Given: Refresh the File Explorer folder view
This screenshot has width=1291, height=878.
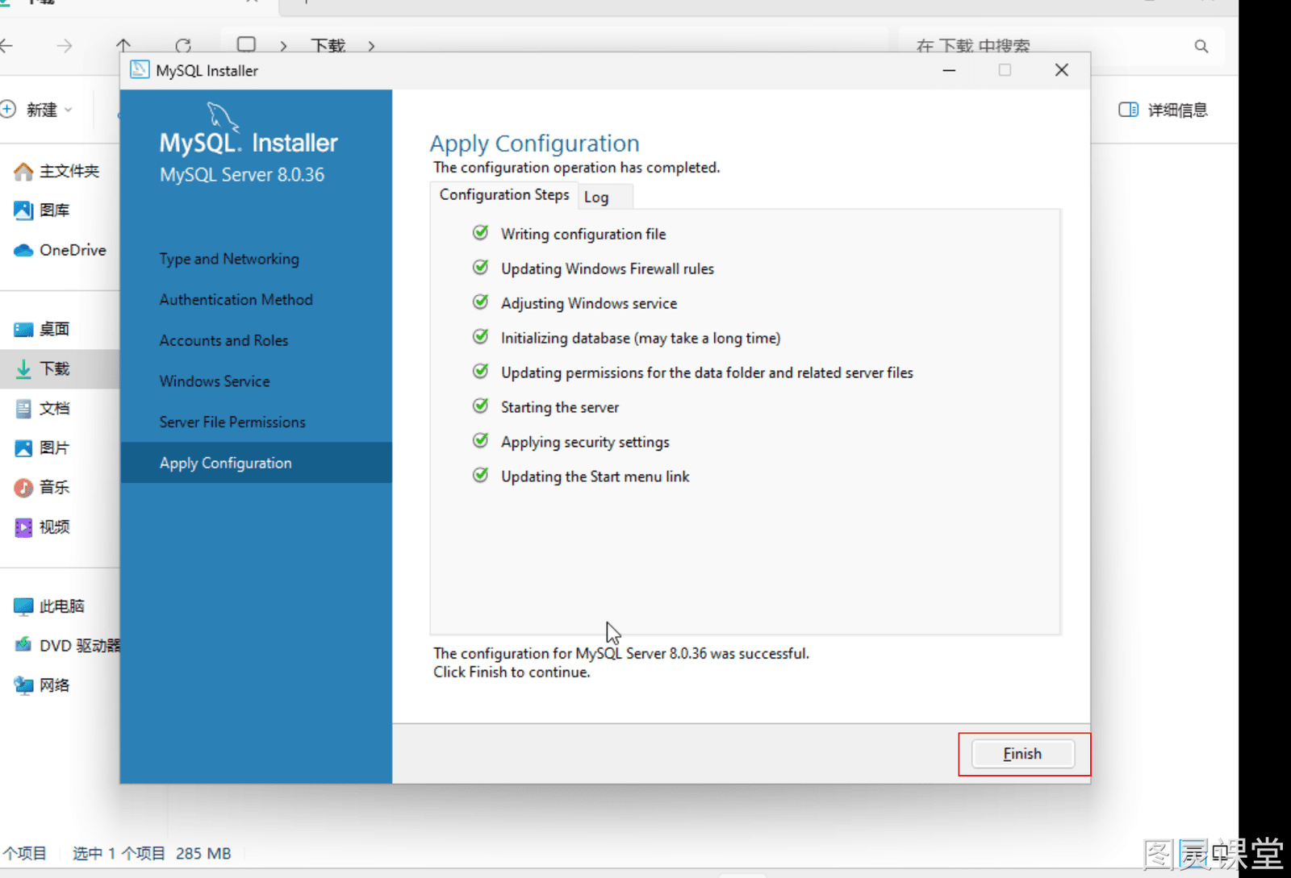Looking at the screenshot, I should coord(183,46).
